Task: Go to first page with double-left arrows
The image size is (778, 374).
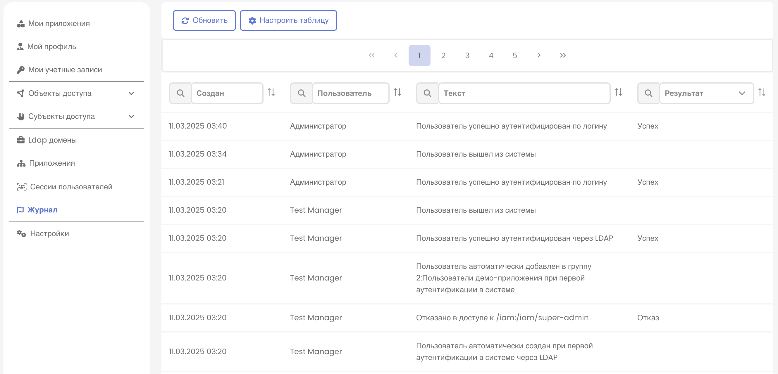Action: pyautogui.click(x=372, y=55)
